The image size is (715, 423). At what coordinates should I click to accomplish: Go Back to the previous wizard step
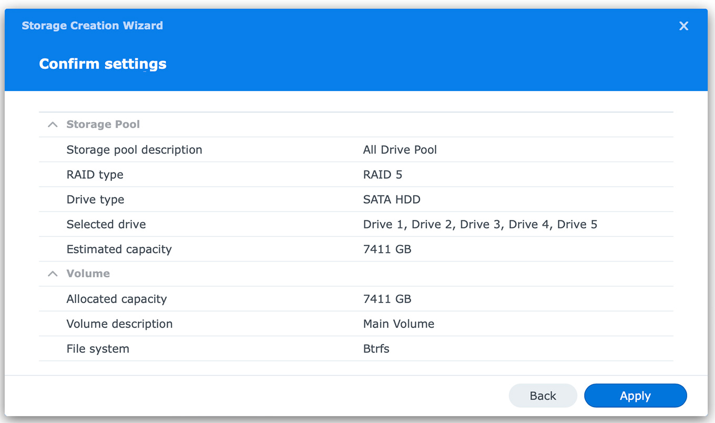coord(543,396)
